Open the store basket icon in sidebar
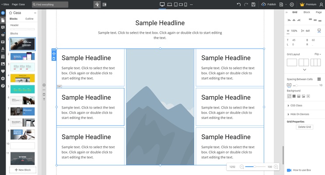Viewport: 325px width, 175px height. (x=3, y=35)
